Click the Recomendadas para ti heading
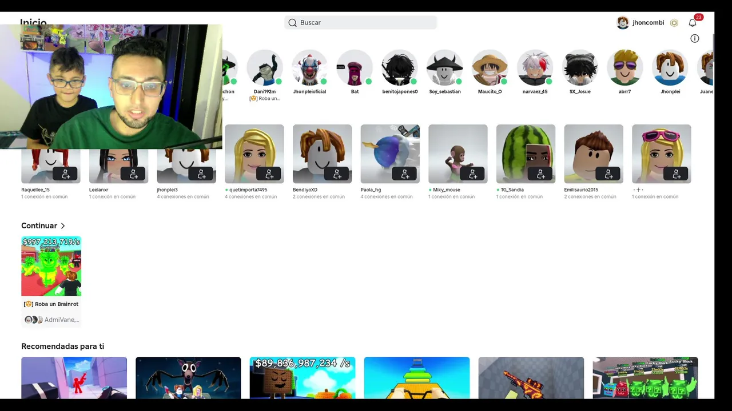Screen dimensions: 732x411 [x=62, y=346]
